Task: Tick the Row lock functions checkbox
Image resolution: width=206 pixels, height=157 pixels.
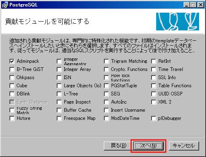Action: click(x=106, y=77)
